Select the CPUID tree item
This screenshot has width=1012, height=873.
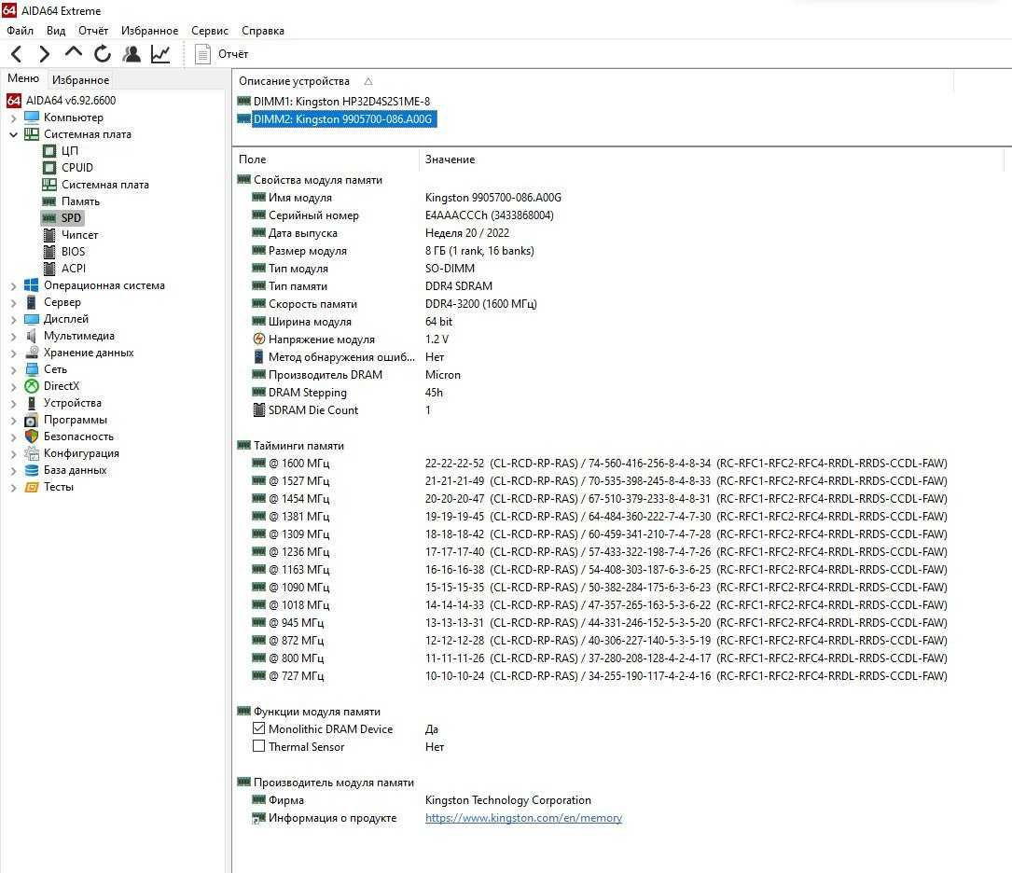(76, 168)
